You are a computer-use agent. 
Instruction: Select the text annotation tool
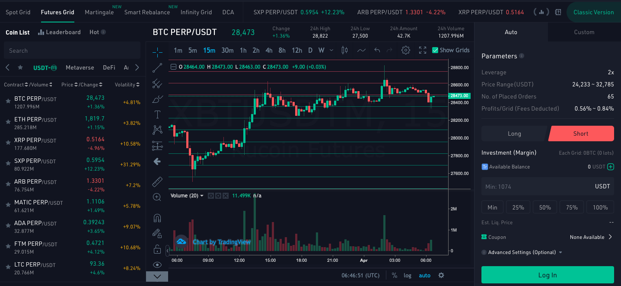coord(157,114)
